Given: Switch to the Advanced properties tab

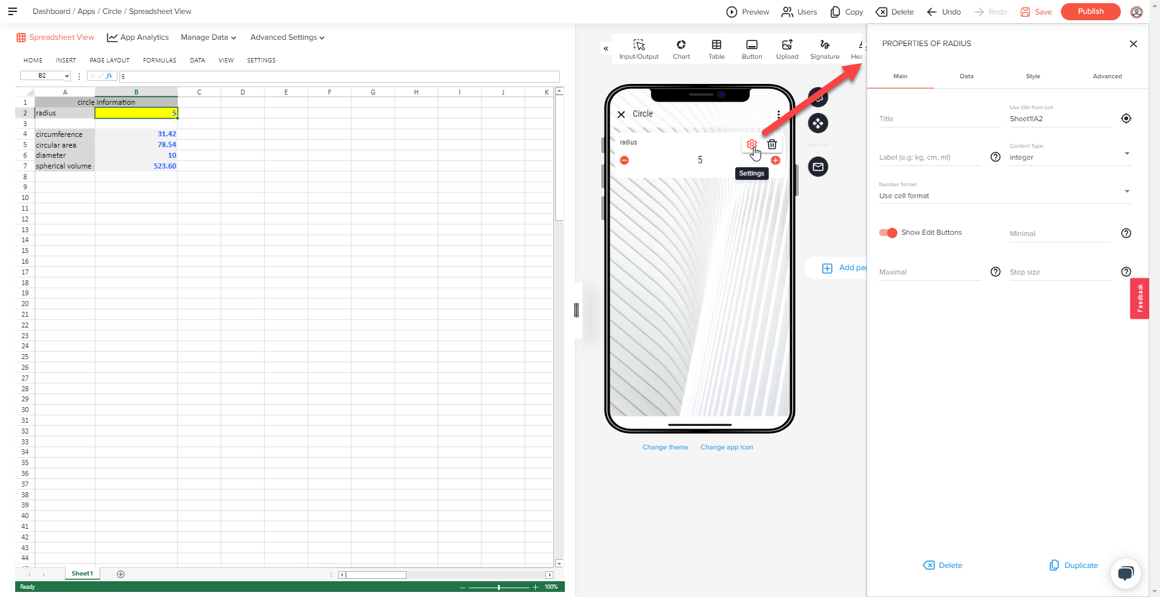Looking at the screenshot, I should 1107,76.
